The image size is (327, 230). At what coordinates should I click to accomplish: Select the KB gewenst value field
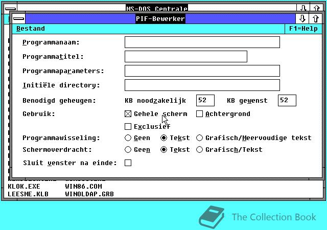pyautogui.click(x=287, y=100)
